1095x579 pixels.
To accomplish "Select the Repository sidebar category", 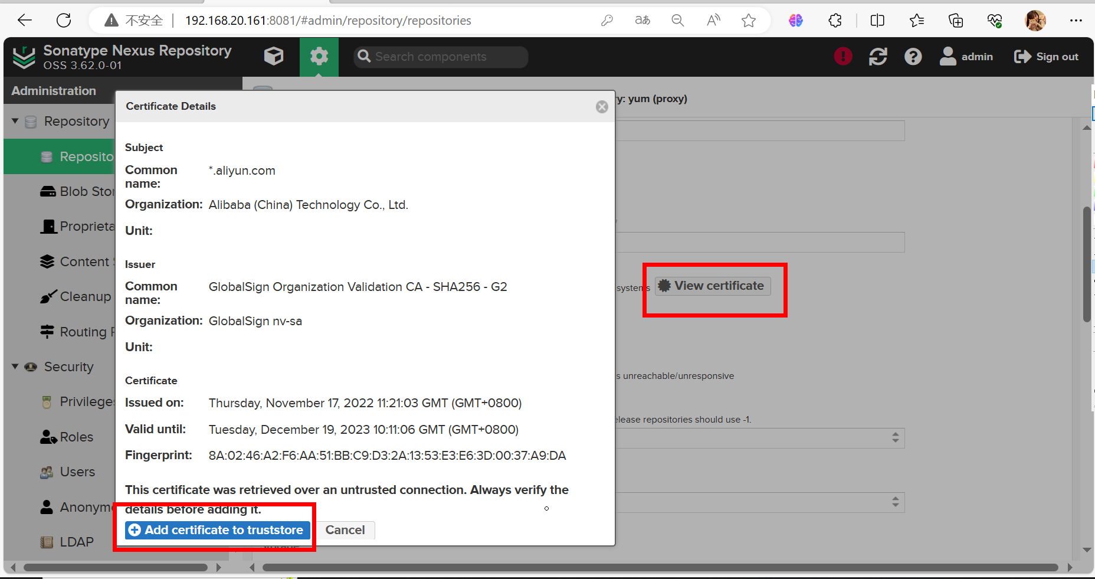I will [77, 121].
